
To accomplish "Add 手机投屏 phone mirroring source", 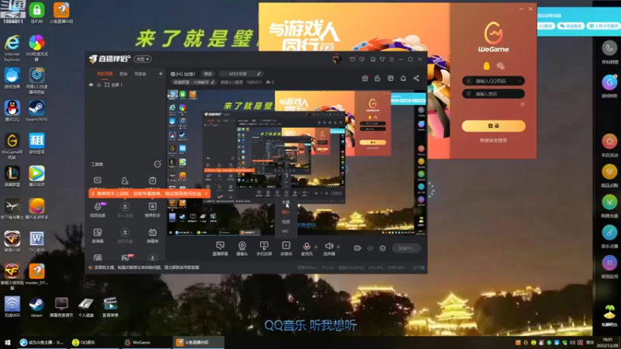I will 264,249.
